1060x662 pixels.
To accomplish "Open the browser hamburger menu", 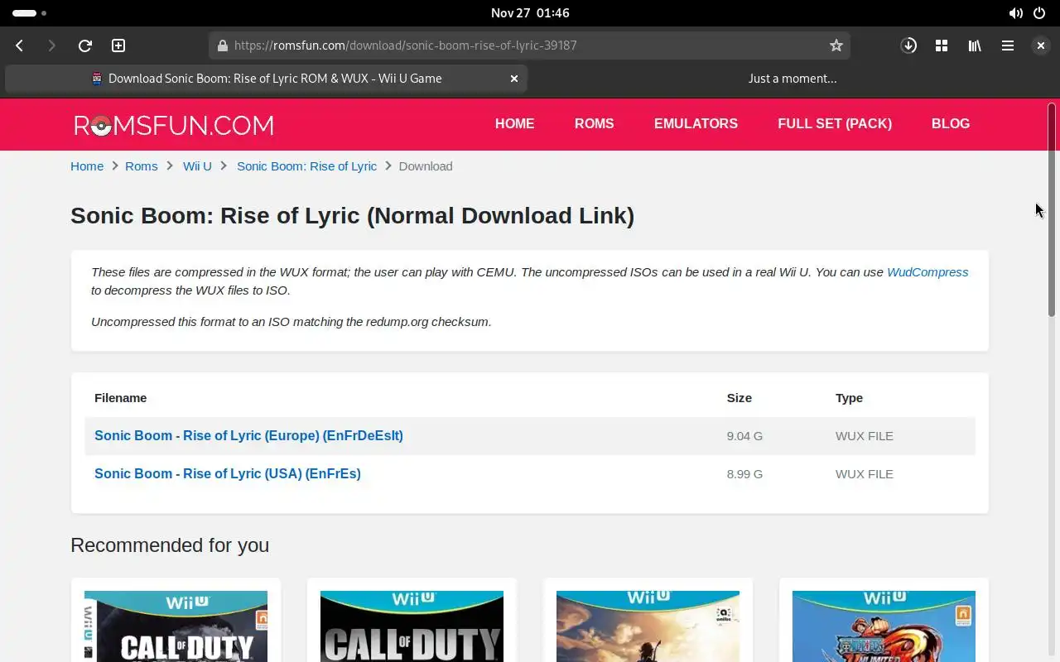I will (1008, 46).
